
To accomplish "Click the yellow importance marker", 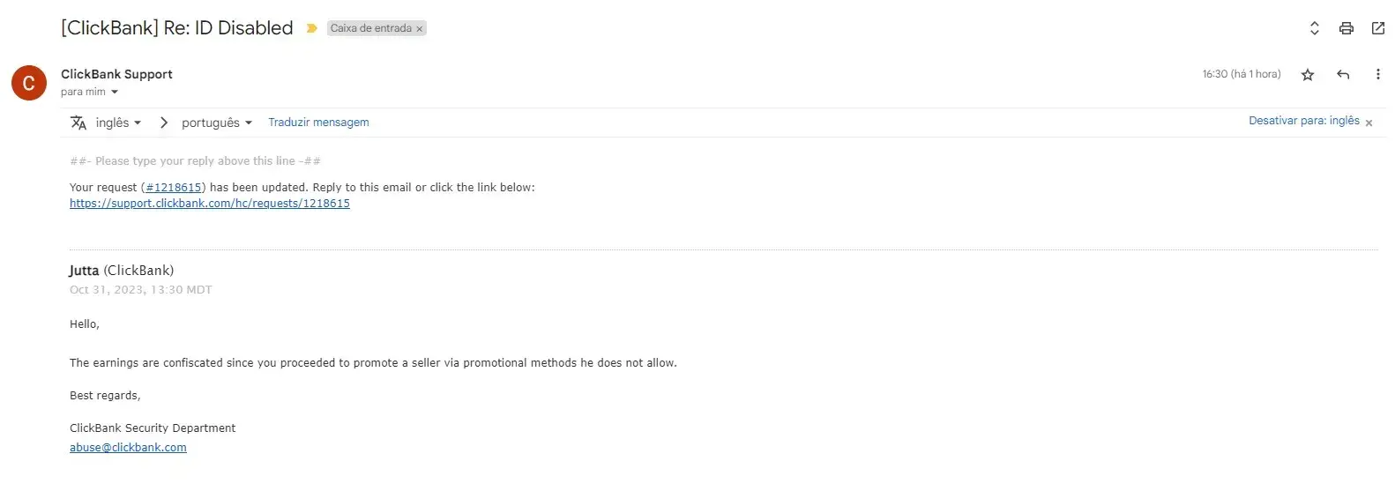I will tap(311, 28).
